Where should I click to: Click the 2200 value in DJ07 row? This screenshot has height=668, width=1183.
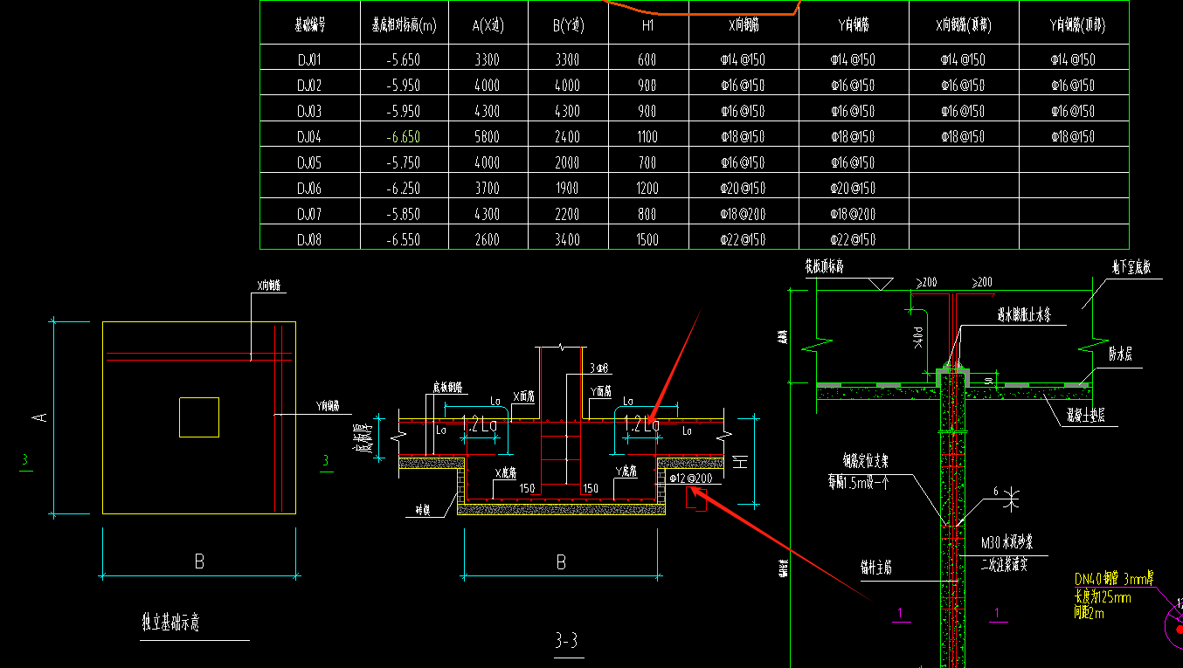[x=567, y=214]
